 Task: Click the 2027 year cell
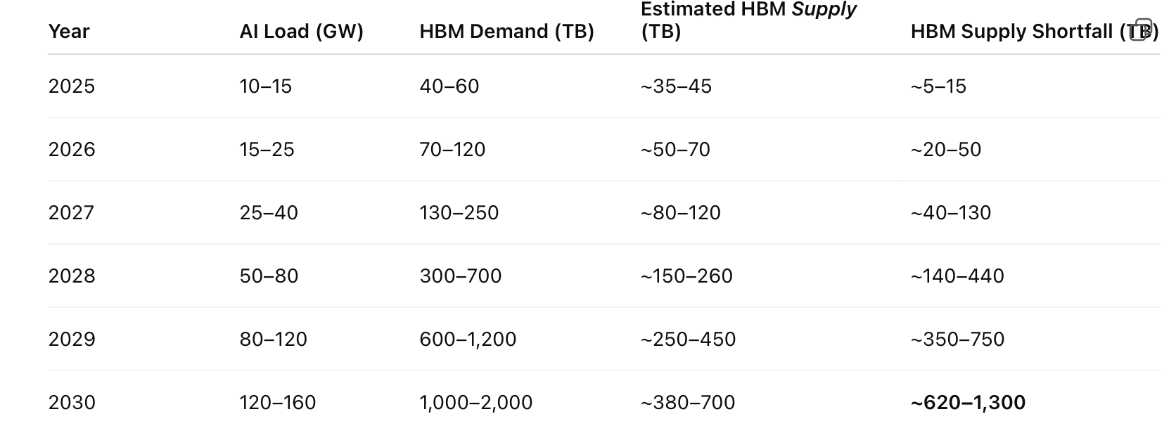click(72, 213)
